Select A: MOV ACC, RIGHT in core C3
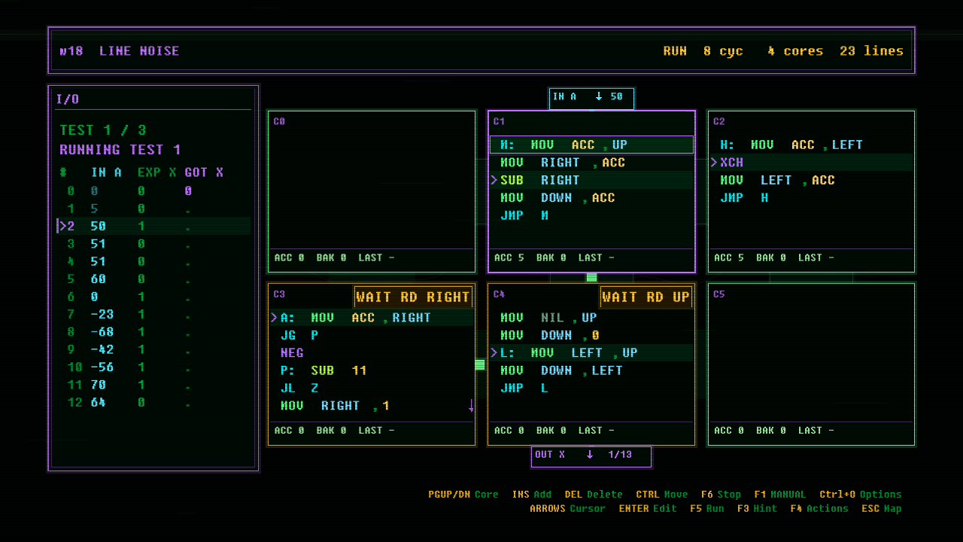This screenshot has height=542, width=963. 372,317
